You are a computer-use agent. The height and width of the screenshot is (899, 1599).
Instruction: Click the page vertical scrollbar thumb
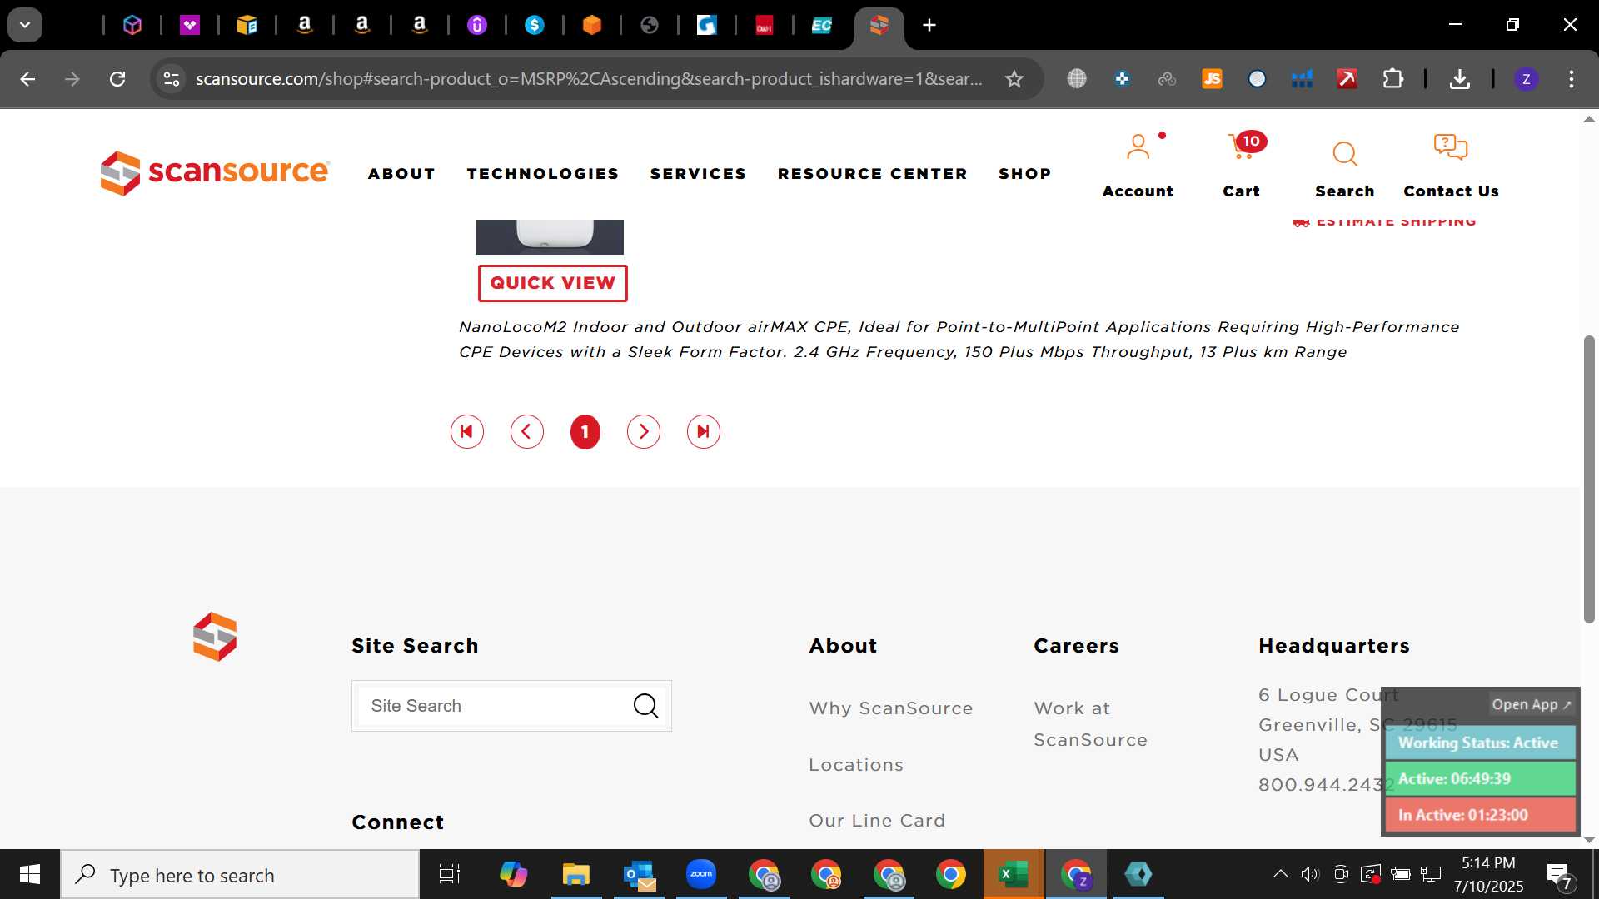tap(1589, 479)
